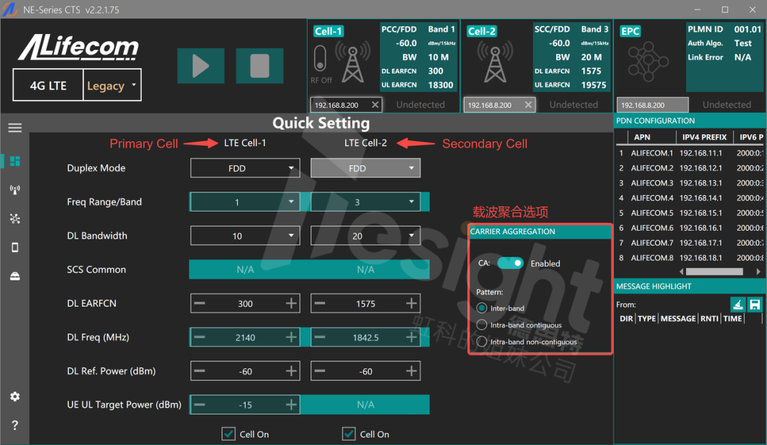Open the toolbox-shaped sidebar icon
Screen dimensions: 767x445
click(x=15, y=276)
